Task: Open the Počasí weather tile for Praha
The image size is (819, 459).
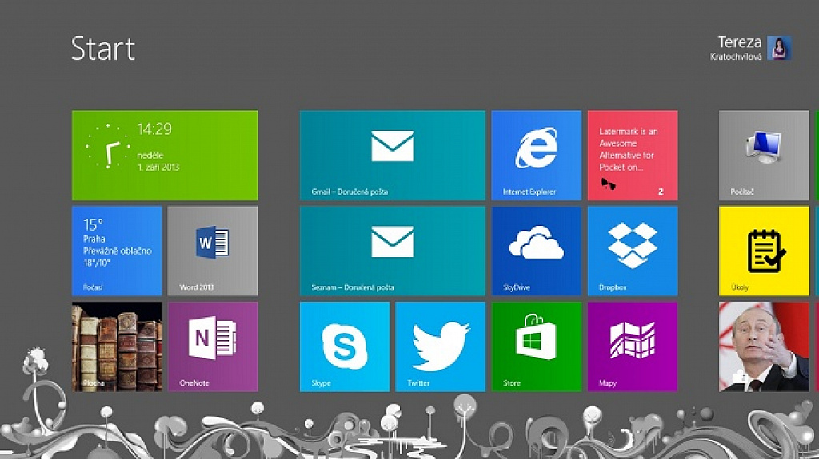Action: [x=117, y=251]
